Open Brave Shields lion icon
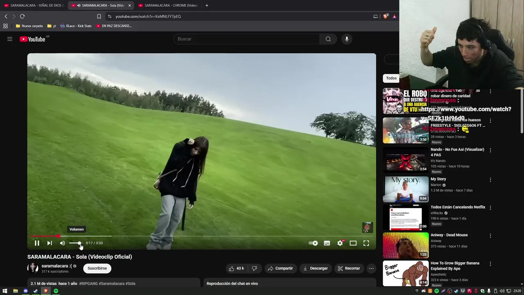 385,16
